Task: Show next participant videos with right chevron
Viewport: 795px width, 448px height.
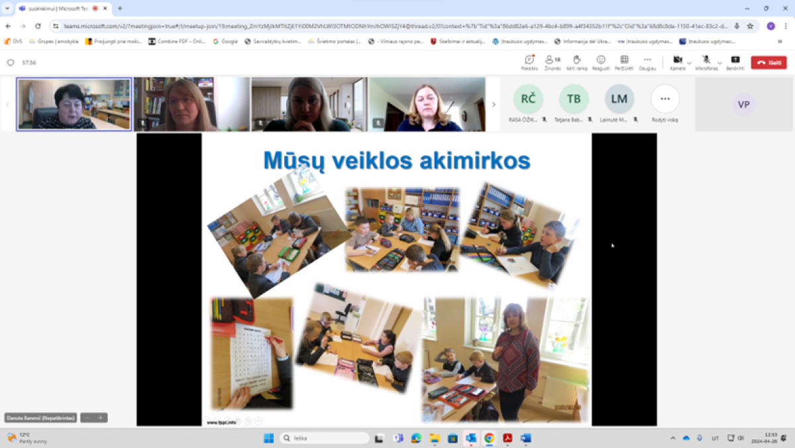Action: (x=494, y=105)
